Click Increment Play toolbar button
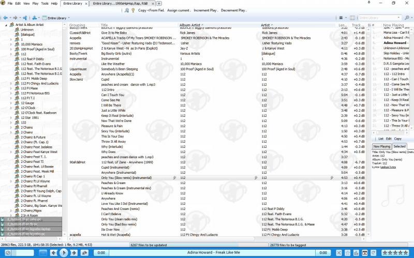 pos(205,10)
